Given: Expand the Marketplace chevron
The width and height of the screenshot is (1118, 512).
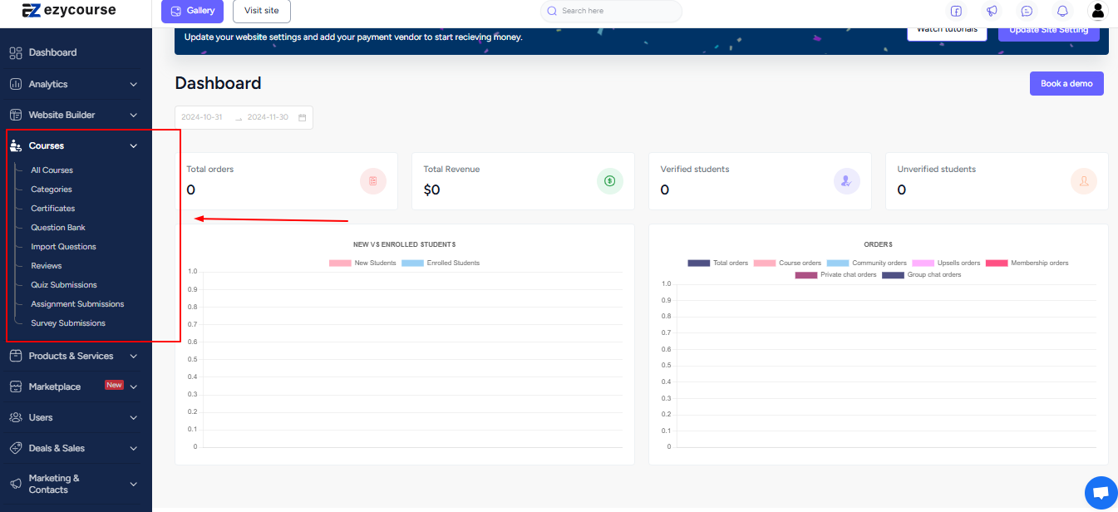Looking at the screenshot, I should (134, 386).
